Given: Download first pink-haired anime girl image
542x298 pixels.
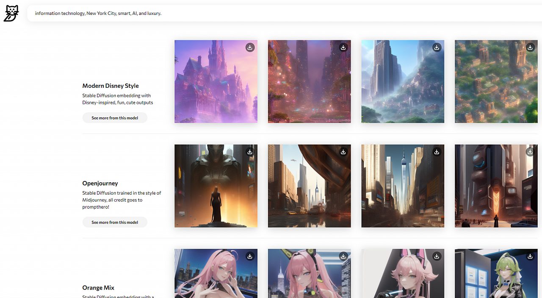Looking at the screenshot, I should (250, 256).
